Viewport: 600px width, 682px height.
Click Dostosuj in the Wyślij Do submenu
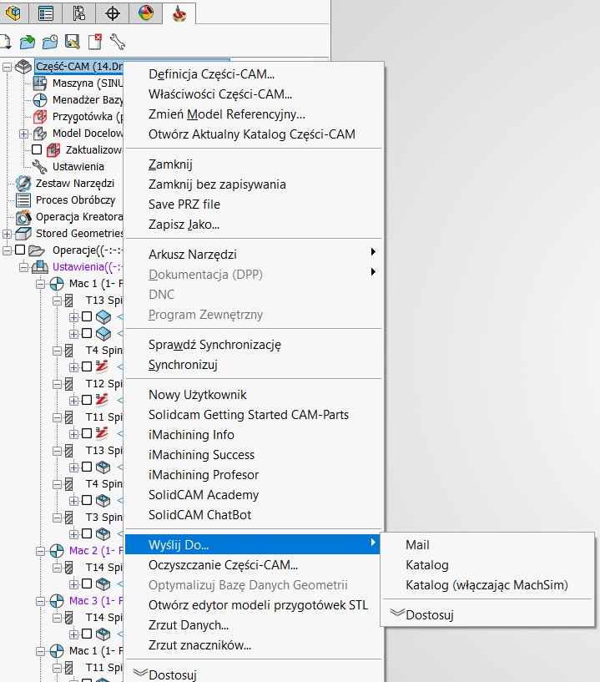[x=487, y=614]
